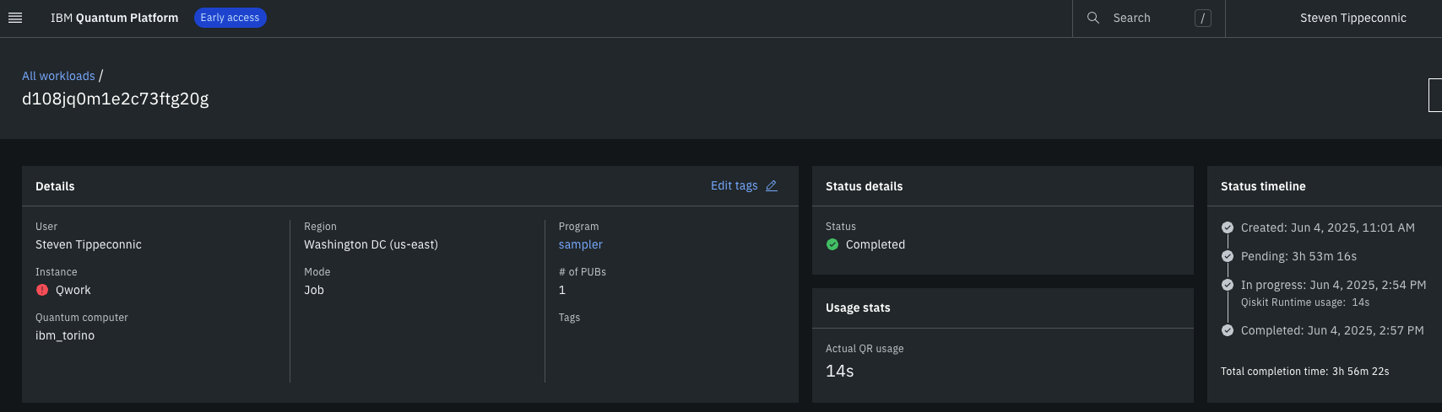Select the job ID d108jq0m1e2c73ftg20g
1442x412 pixels.
(116, 99)
